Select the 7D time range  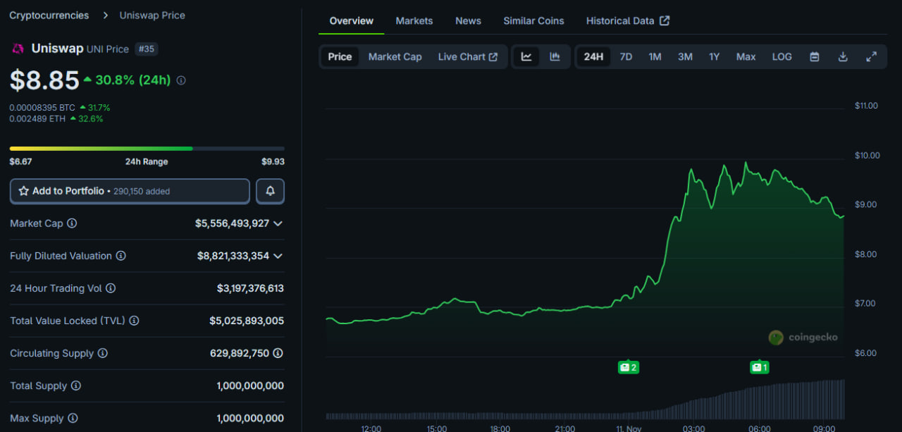(x=626, y=57)
